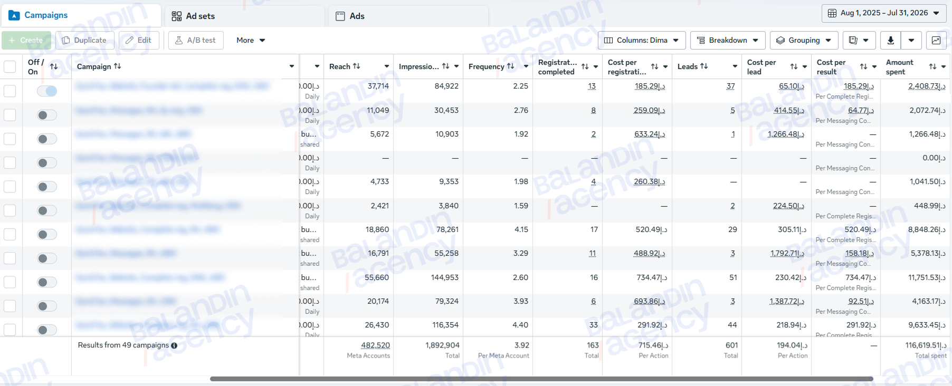This screenshot has height=386, width=952.
Task: Click the Ad sets grid icon
Action: (x=177, y=16)
